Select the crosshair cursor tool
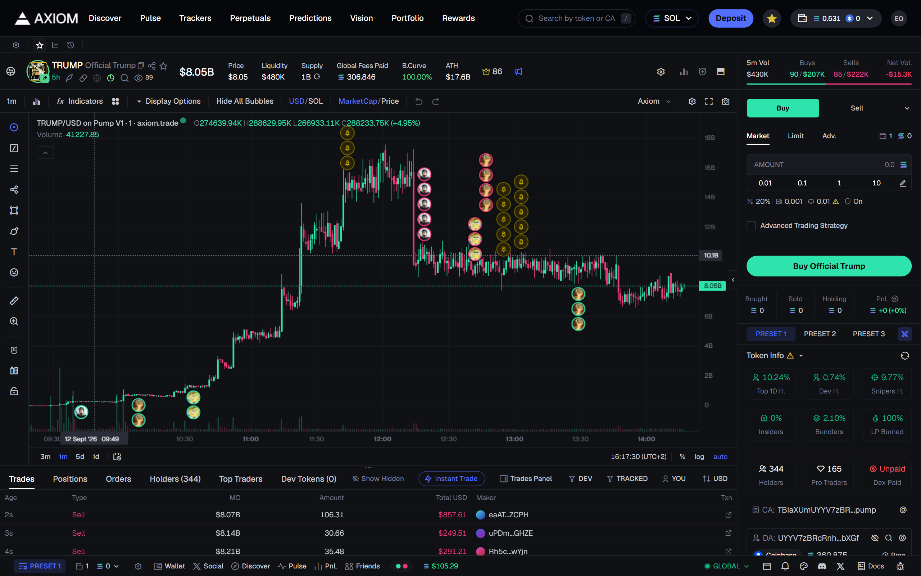Viewport: 921px width, 576px height. (x=14, y=127)
